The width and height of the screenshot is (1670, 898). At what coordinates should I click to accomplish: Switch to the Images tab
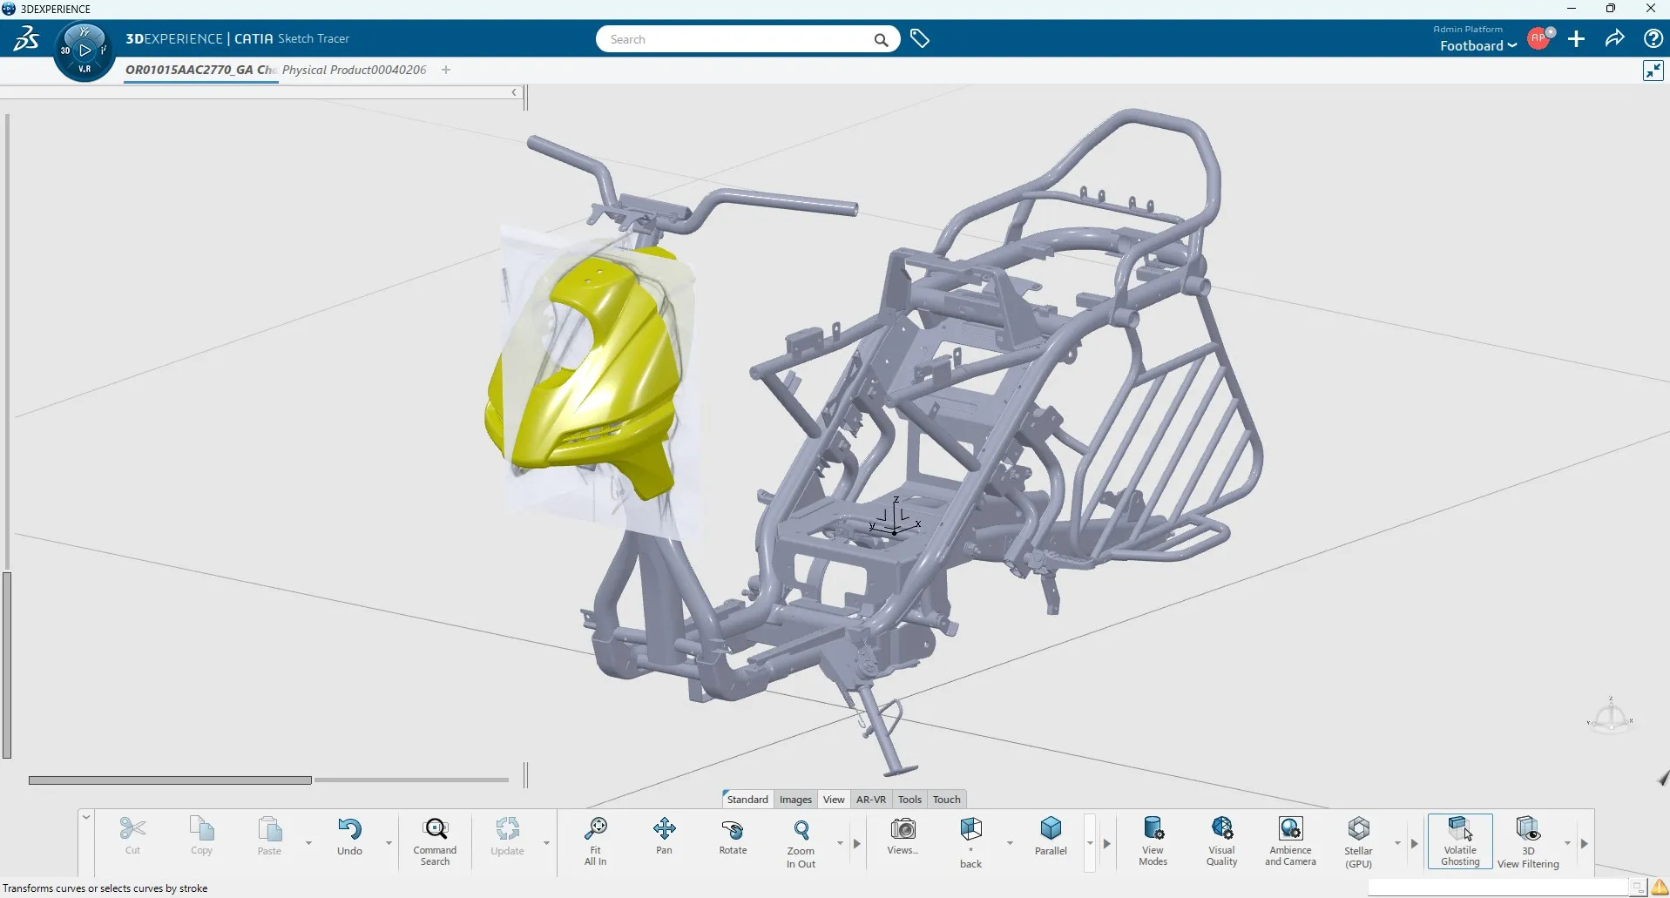(795, 799)
